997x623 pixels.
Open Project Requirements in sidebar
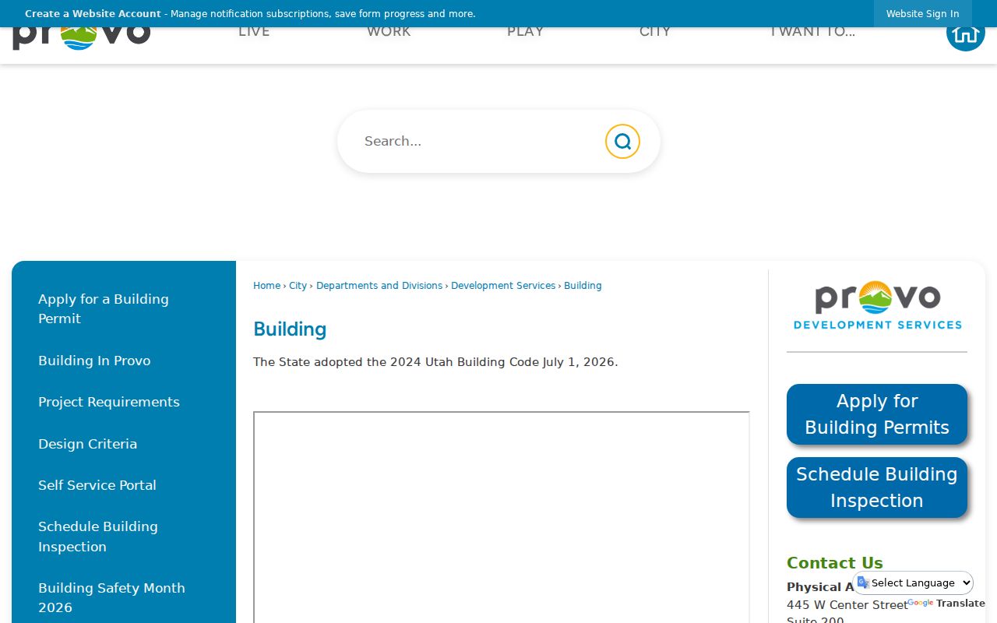109,402
